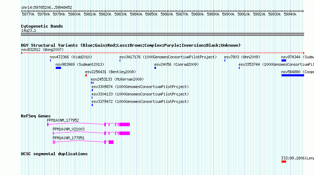This screenshot has height=175, width=314.
Task: Click the blue esv3309874 gain marker
Action: click(x=92, y=90)
